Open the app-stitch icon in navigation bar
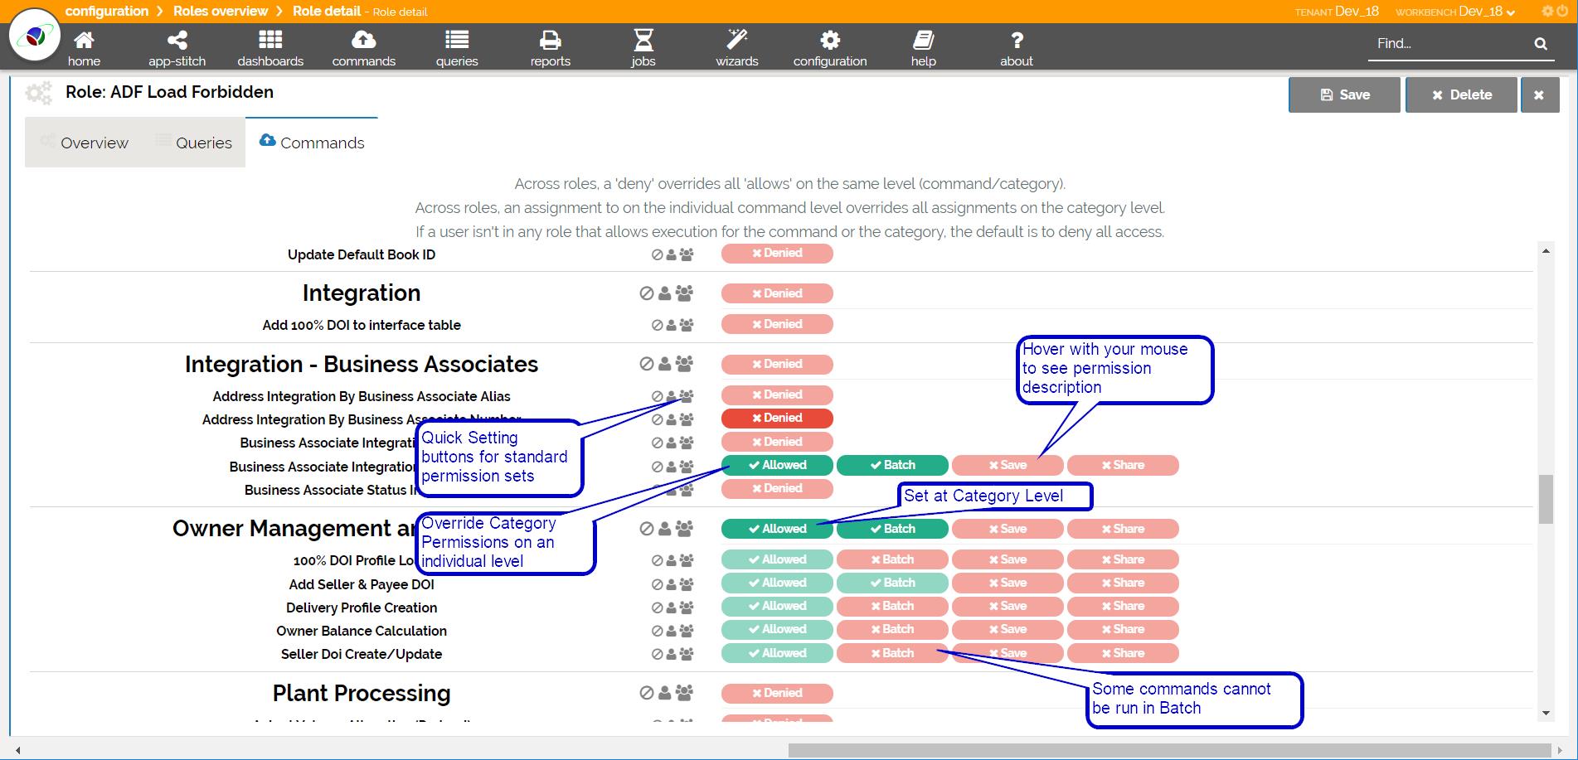The width and height of the screenshot is (1578, 760). click(177, 40)
